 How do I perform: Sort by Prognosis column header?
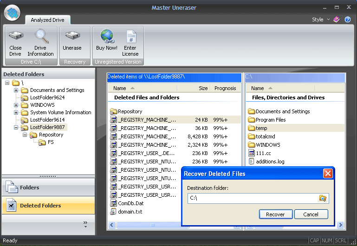click(225, 88)
